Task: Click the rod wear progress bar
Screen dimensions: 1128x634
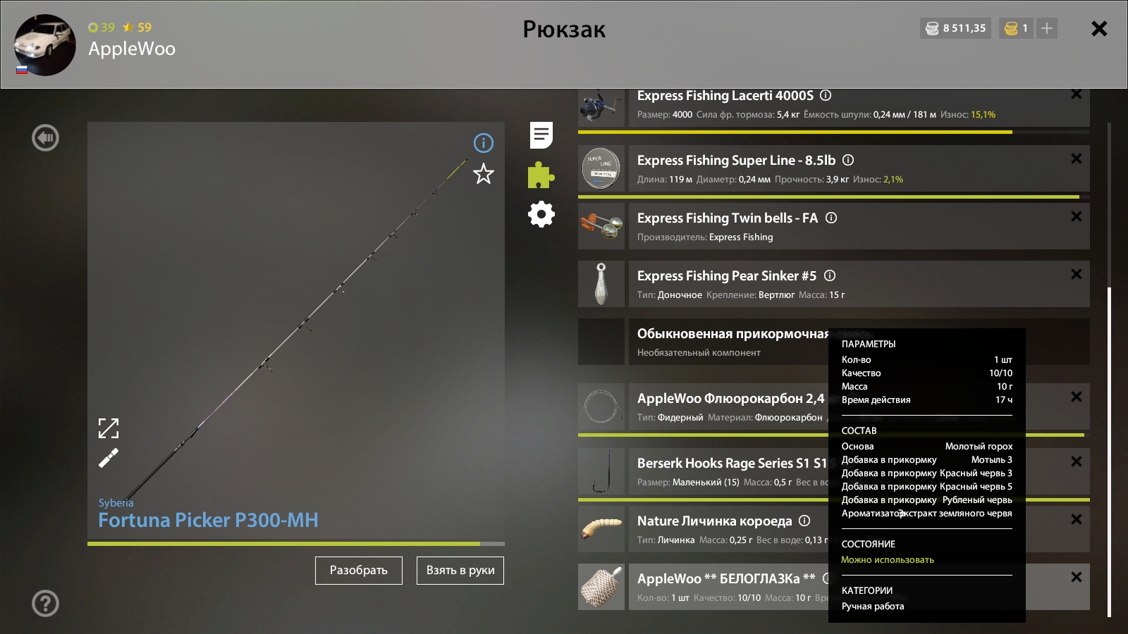Action: [x=295, y=544]
